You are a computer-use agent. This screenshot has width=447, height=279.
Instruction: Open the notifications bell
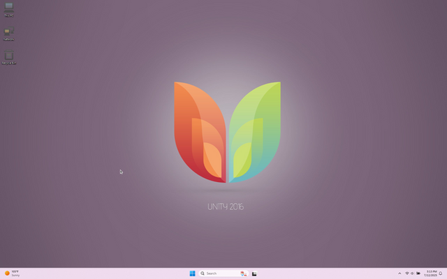click(441, 273)
